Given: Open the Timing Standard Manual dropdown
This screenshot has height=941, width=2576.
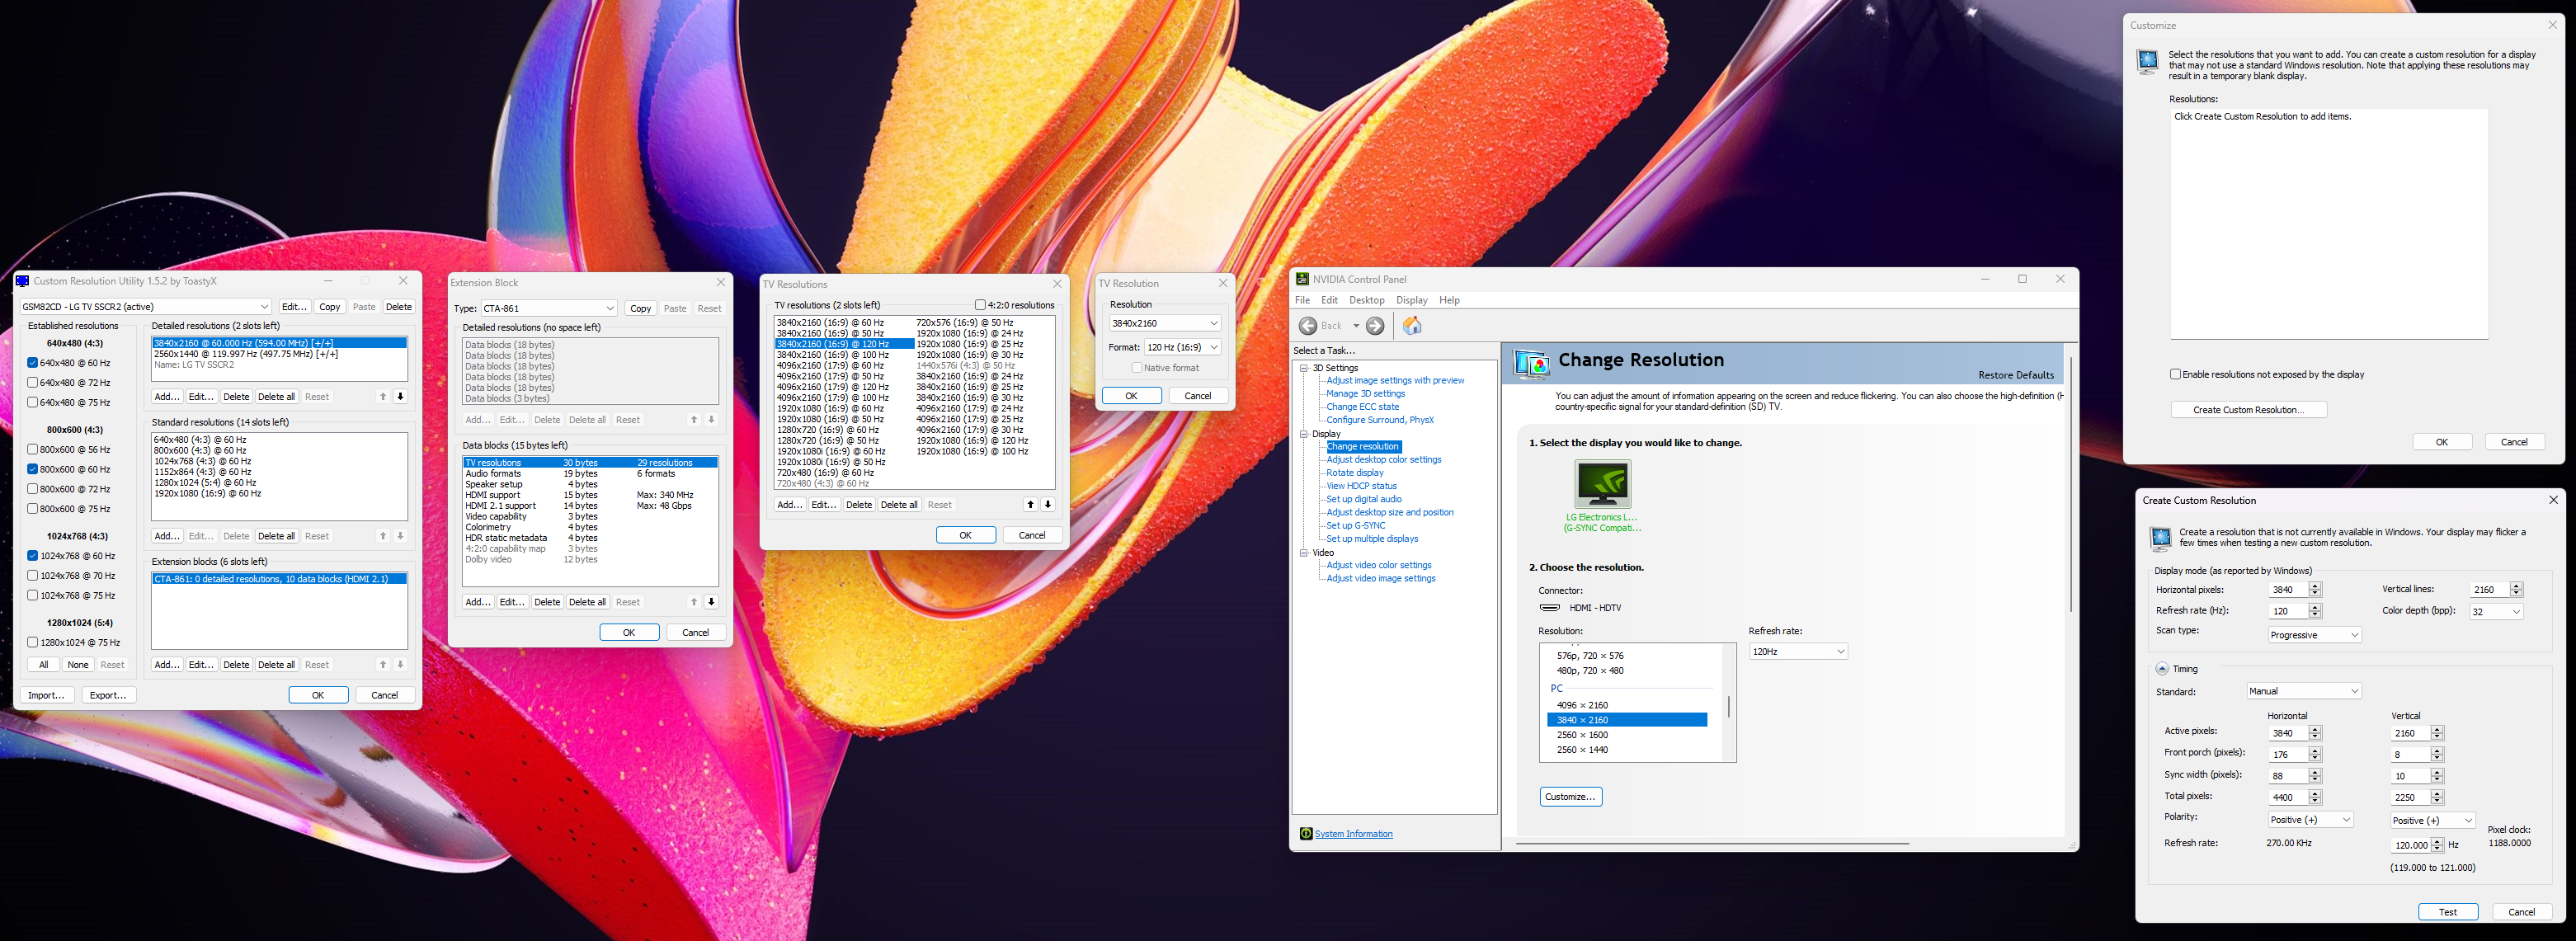Looking at the screenshot, I should pos(2303,691).
